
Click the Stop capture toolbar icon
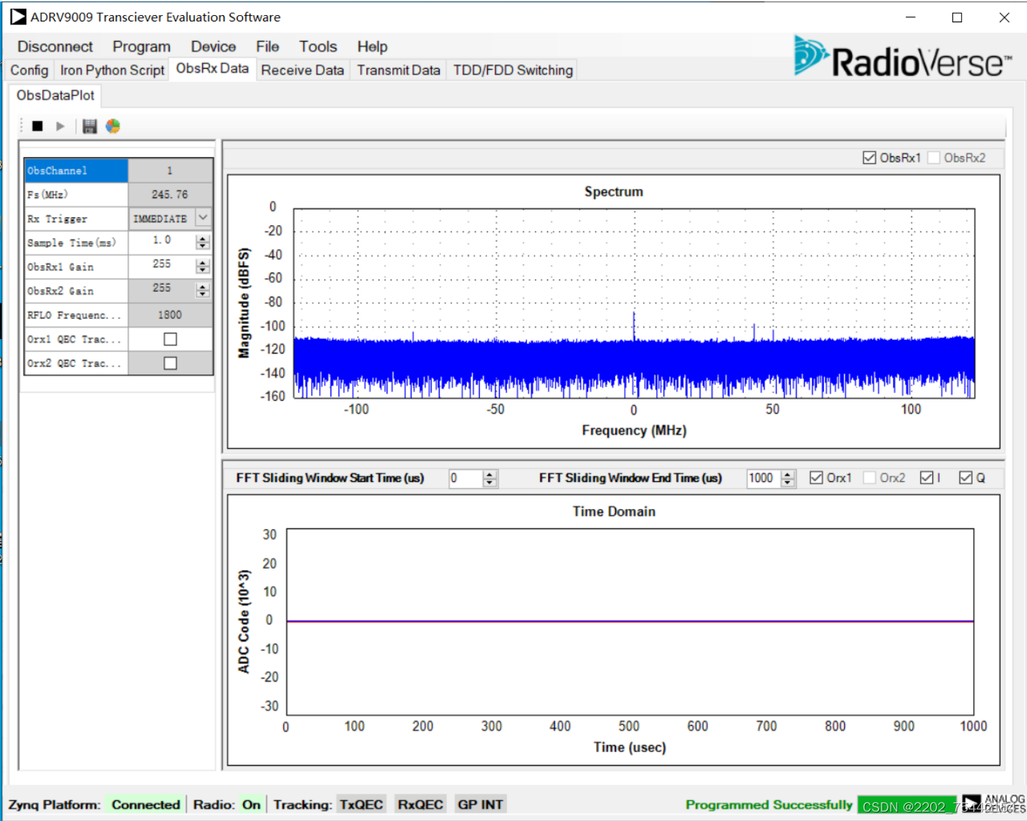(37, 126)
